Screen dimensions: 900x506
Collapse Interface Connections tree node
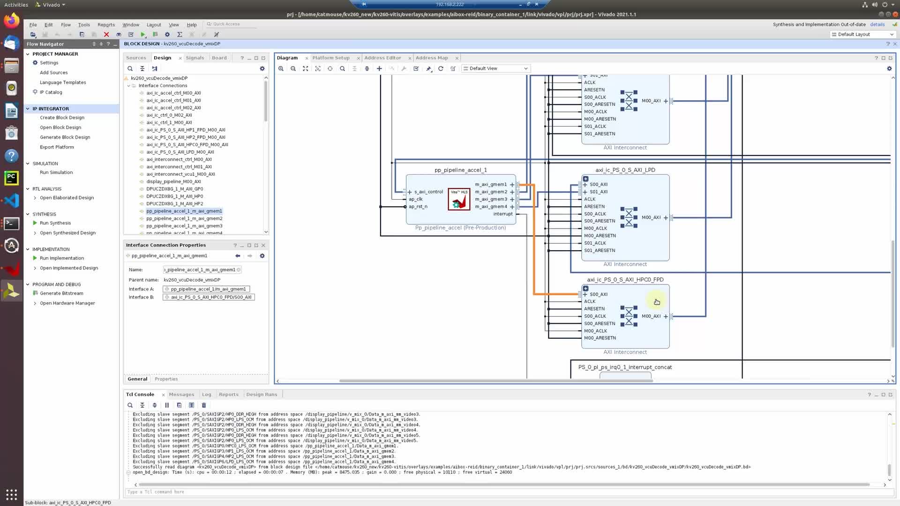pos(128,86)
